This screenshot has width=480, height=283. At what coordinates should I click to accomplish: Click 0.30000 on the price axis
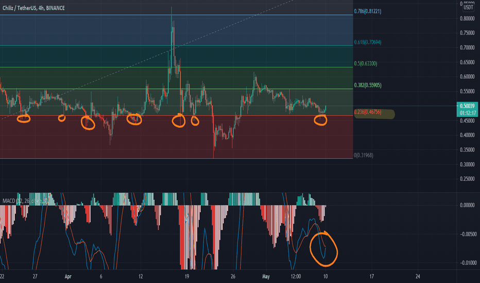tap(467, 165)
